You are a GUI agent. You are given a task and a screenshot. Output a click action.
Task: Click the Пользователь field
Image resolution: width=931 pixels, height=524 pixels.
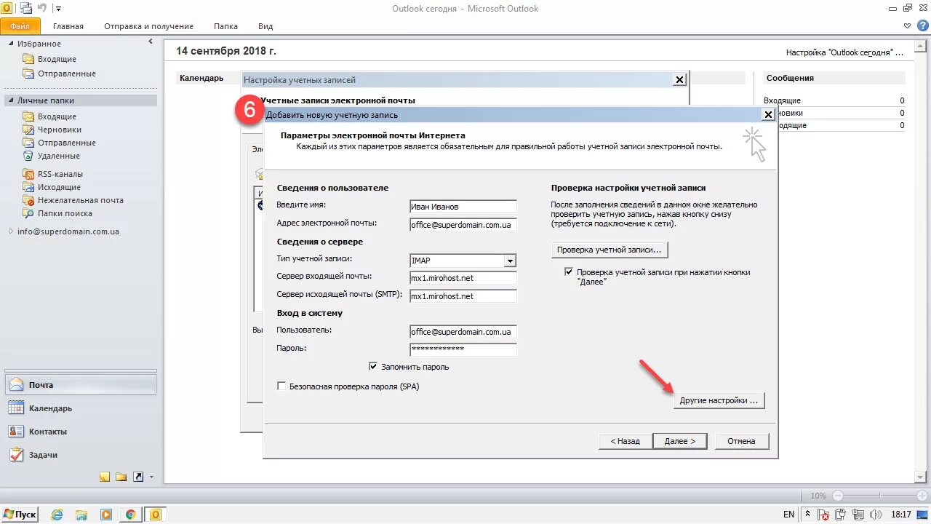coord(463,331)
